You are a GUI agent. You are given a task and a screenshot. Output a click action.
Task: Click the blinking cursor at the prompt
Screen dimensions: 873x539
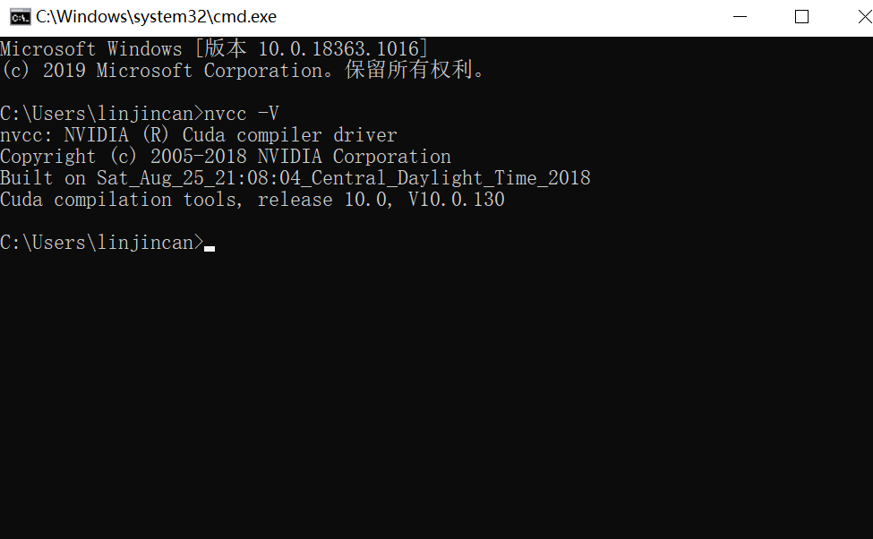point(210,248)
